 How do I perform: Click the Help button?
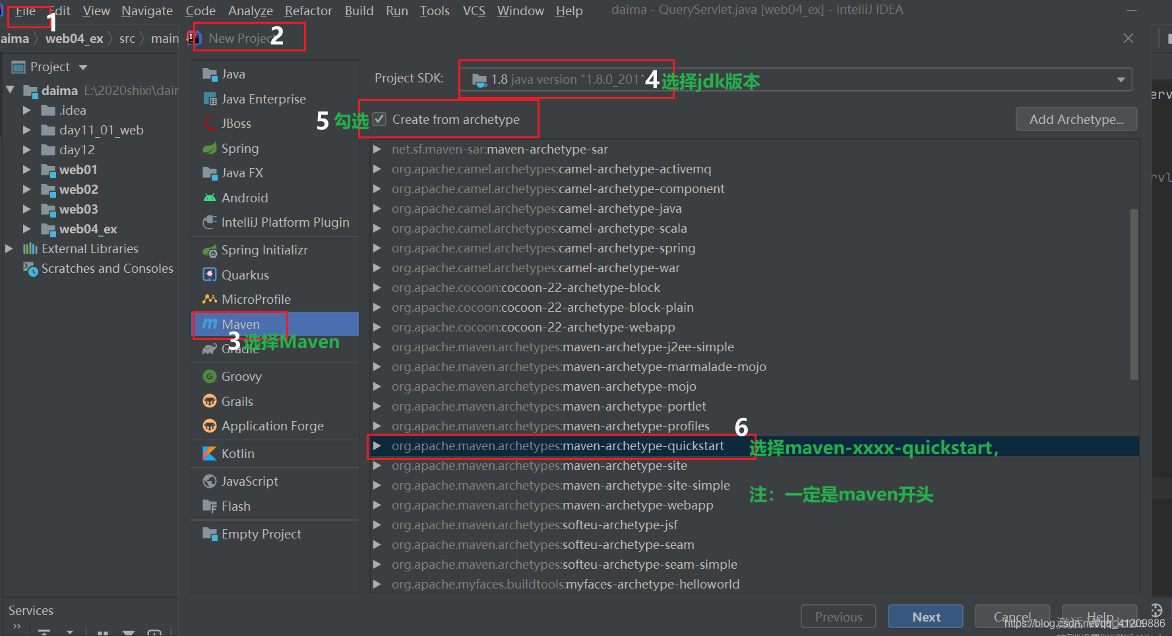point(1099,617)
